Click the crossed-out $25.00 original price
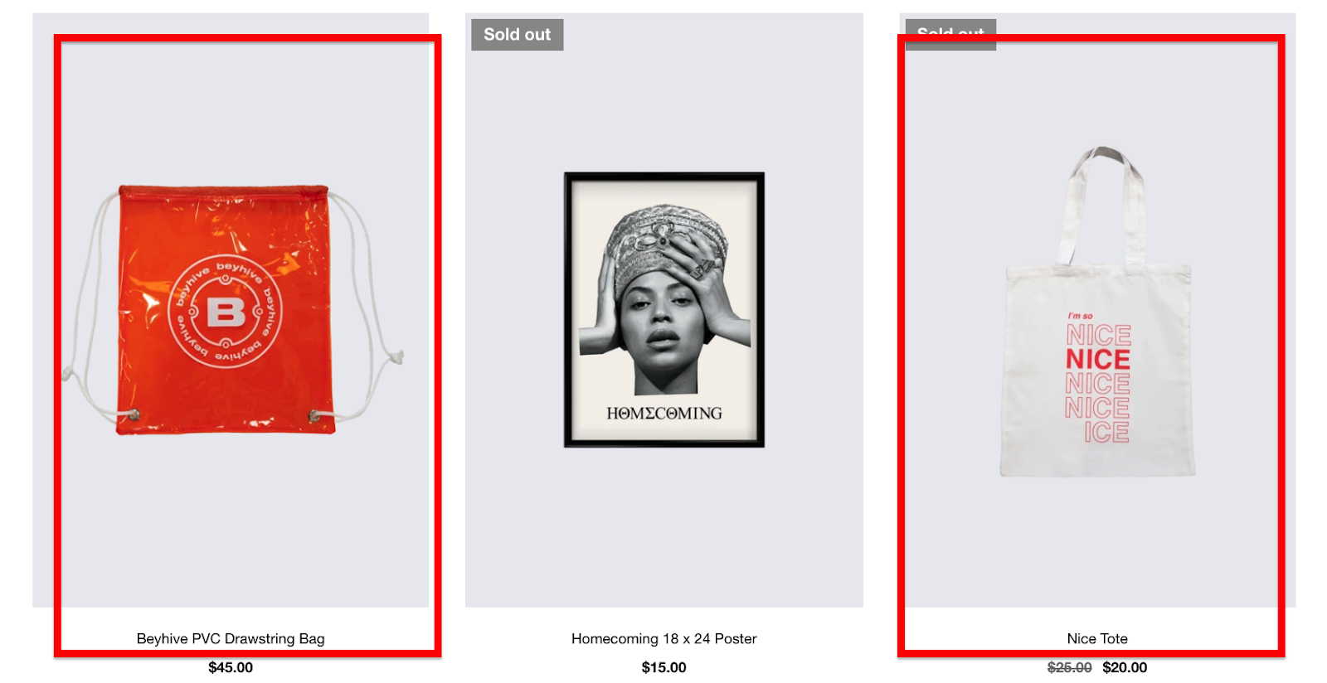1327x683 pixels. click(x=1069, y=667)
